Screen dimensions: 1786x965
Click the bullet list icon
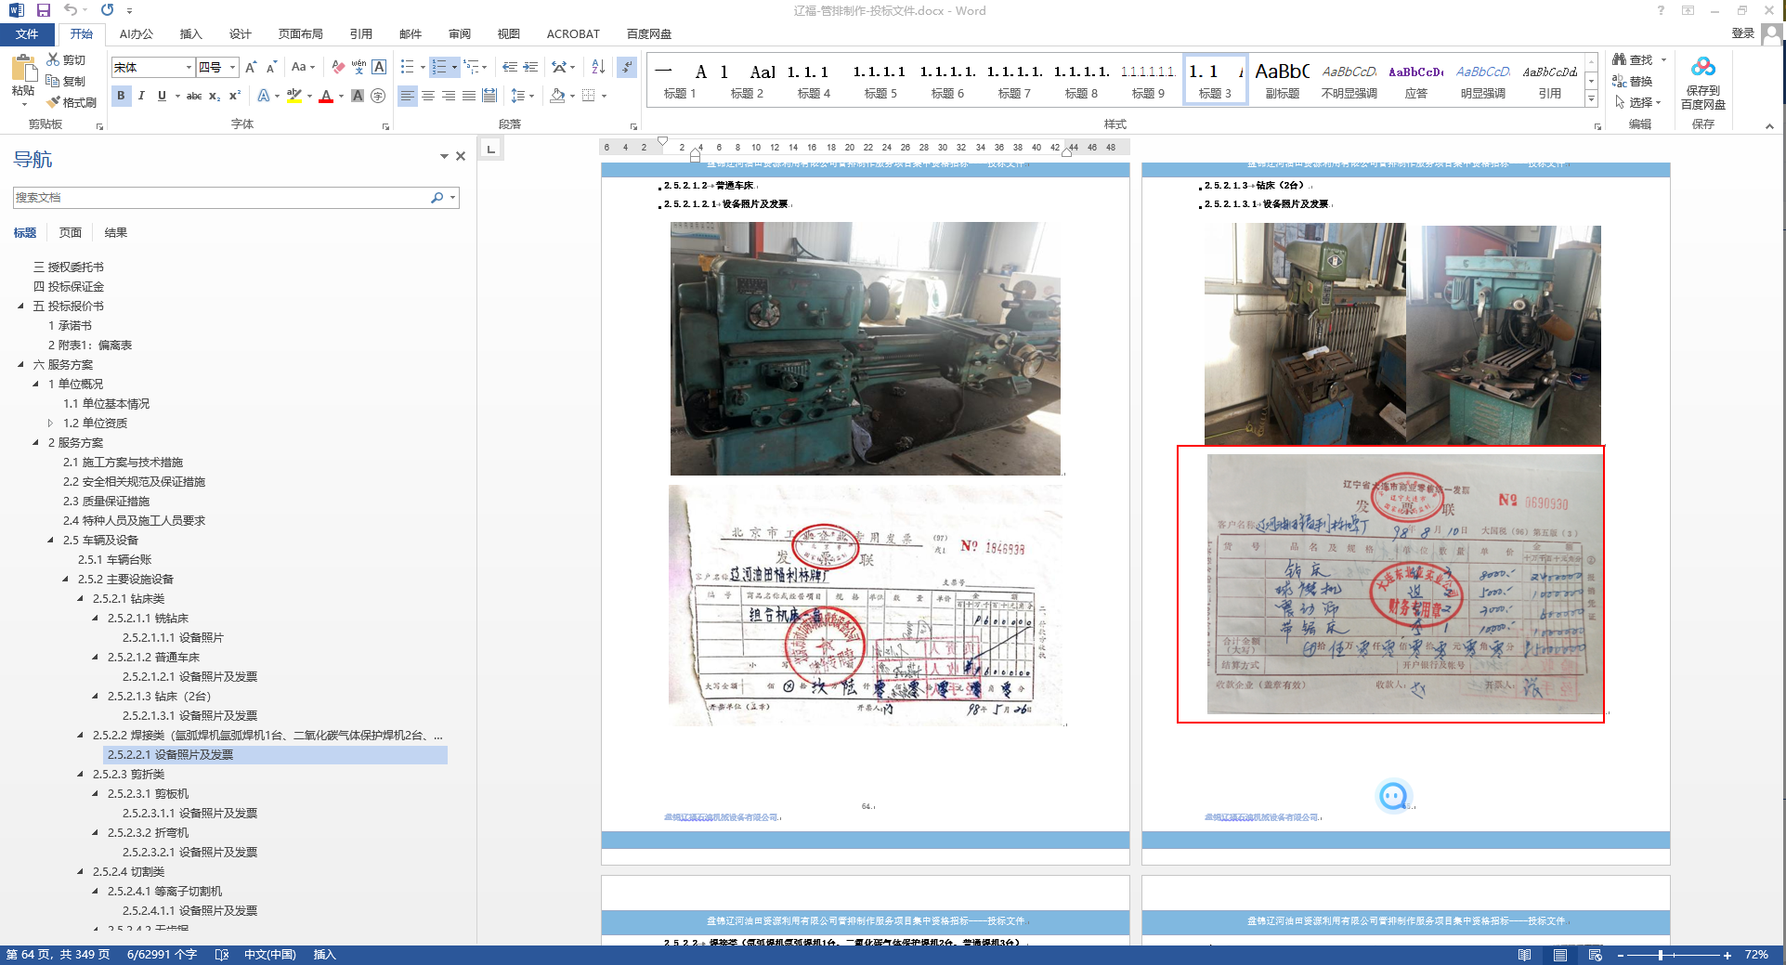point(407,67)
